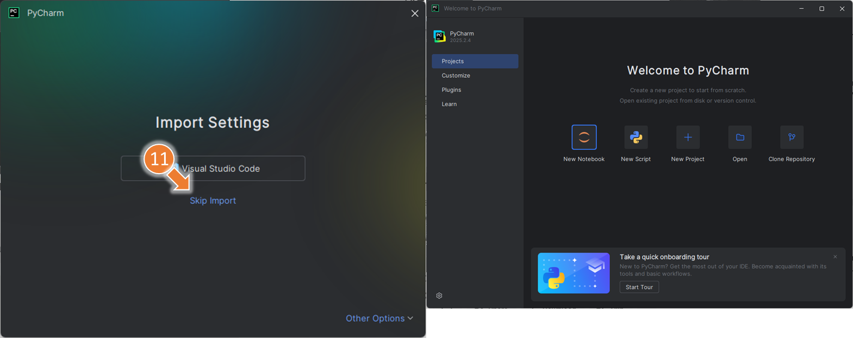The image size is (853, 338).
Task: Click the Open label
Action: pyautogui.click(x=740, y=159)
